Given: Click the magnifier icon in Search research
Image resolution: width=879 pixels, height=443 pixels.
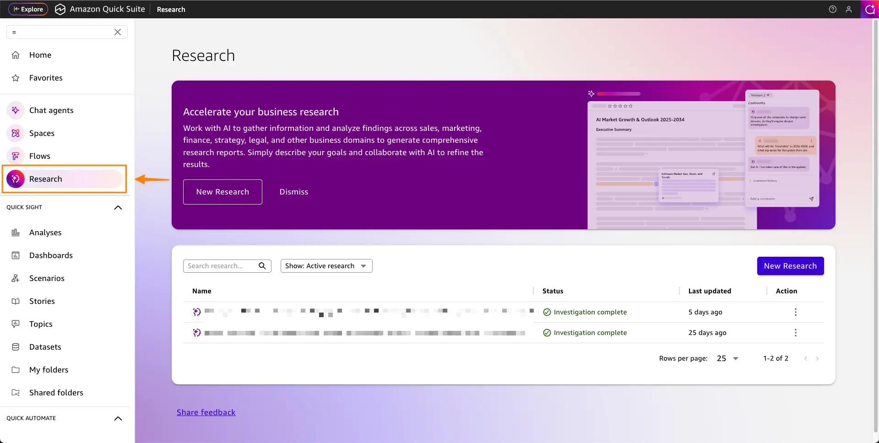Looking at the screenshot, I should click(262, 266).
